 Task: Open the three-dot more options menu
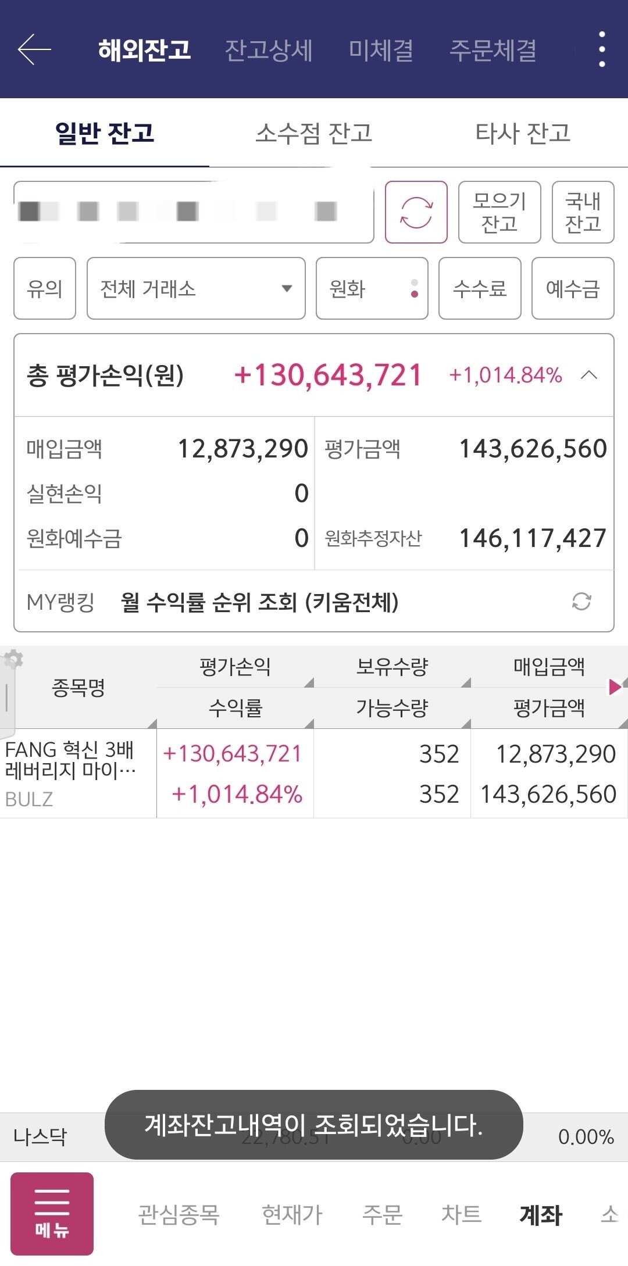(602, 50)
